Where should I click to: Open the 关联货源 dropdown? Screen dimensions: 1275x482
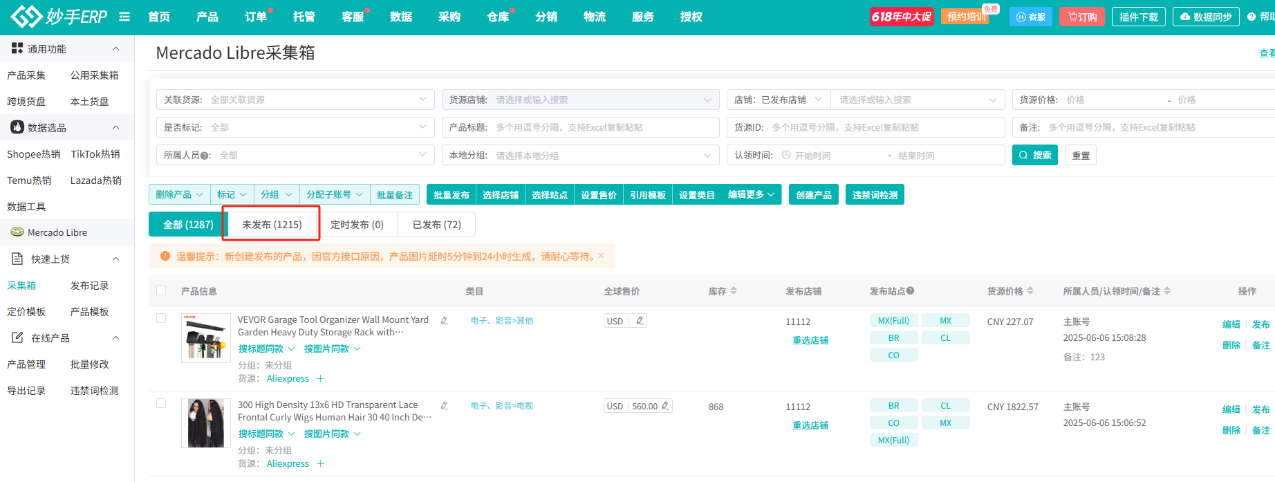pos(295,100)
